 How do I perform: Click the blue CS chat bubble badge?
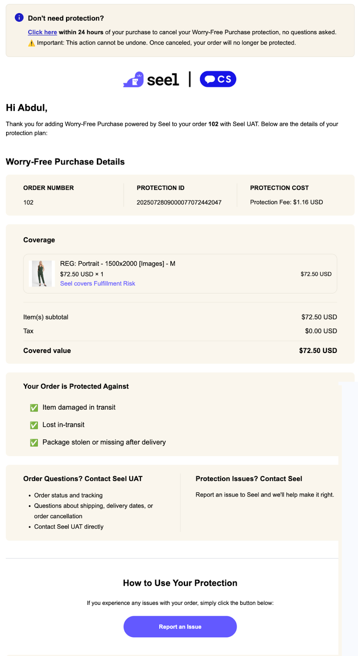coord(218,79)
